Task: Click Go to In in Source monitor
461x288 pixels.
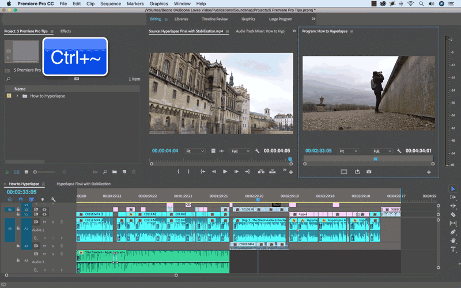Action: coord(203,172)
